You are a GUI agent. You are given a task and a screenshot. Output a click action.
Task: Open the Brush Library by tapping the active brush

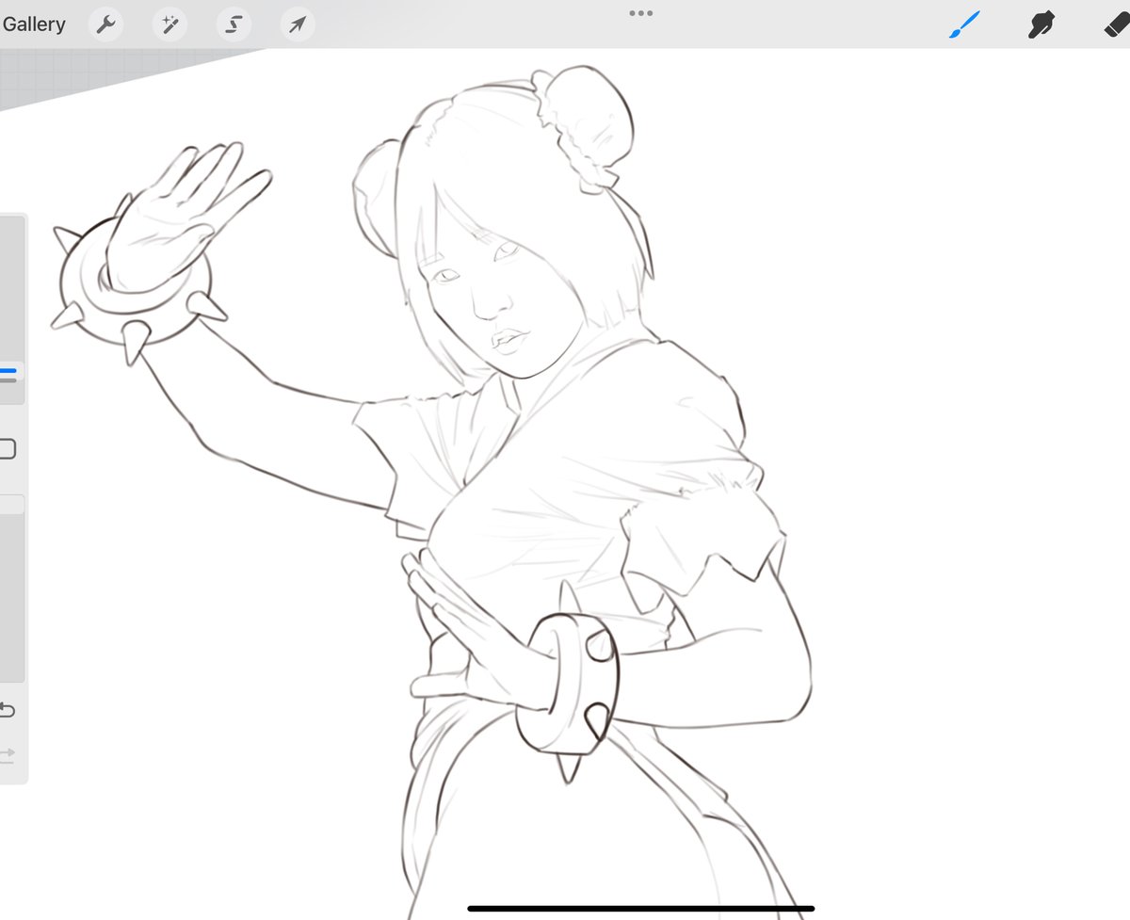pyautogui.click(x=962, y=24)
